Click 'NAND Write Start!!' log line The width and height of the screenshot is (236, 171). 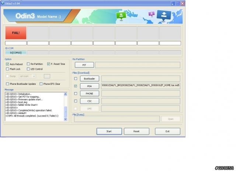coord(22,105)
